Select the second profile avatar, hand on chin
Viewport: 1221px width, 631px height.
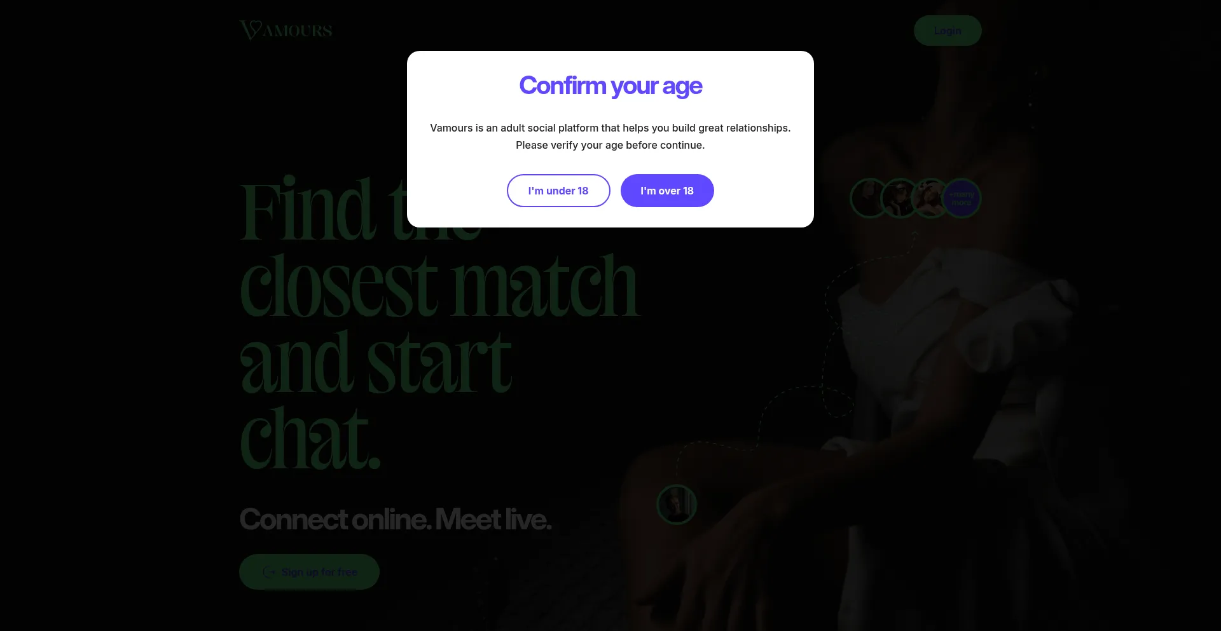[899, 198]
